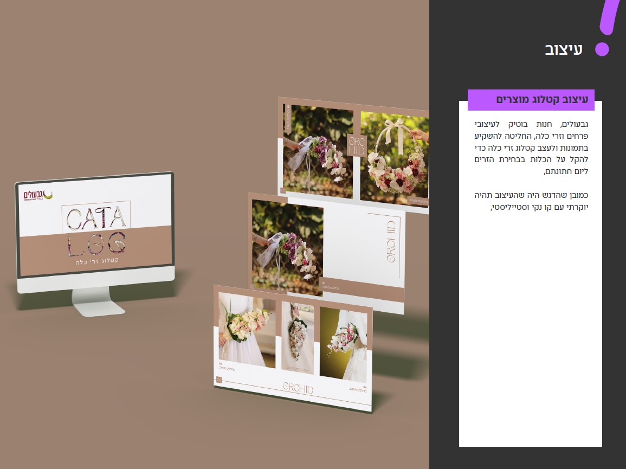Click the גבעולים logo on the monitor screen

[x=38, y=195]
